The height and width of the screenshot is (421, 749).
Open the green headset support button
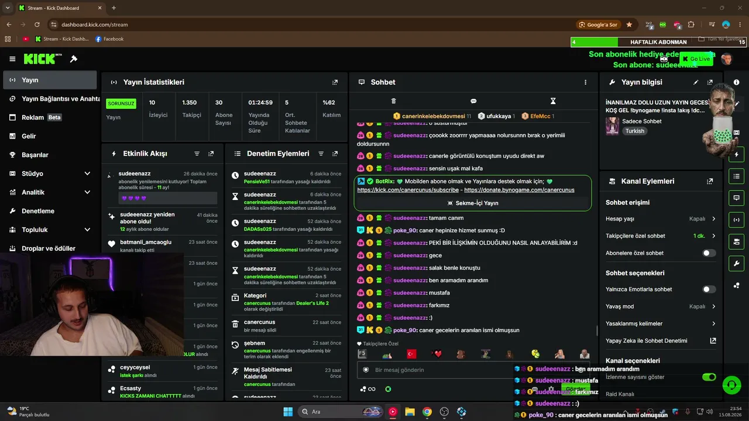click(x=731, y=385)
